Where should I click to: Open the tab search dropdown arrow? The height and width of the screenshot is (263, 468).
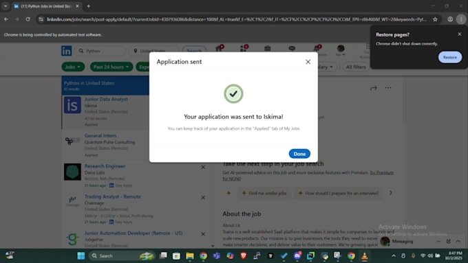coord(6,6)
